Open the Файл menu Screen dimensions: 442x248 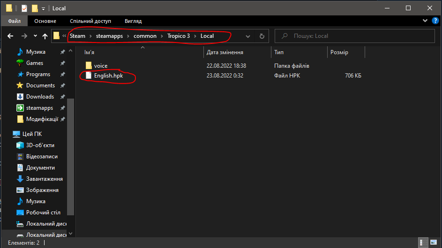click(15, 21)
